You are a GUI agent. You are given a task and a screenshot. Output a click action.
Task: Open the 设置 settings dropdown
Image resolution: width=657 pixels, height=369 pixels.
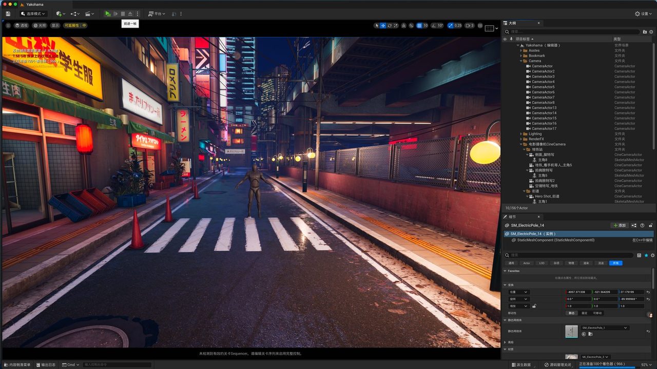(644, 13)
